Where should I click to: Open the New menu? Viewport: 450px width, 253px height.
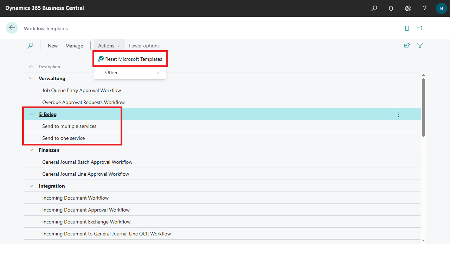pyautogui.click(x=53, y=46)
